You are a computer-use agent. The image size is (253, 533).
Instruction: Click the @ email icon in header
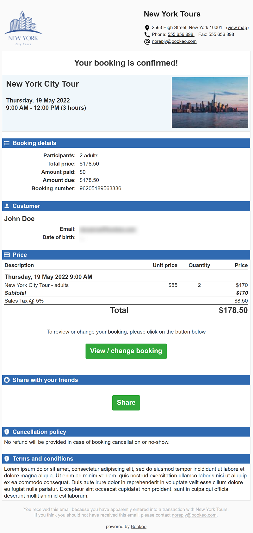click(x=147, y=41)
